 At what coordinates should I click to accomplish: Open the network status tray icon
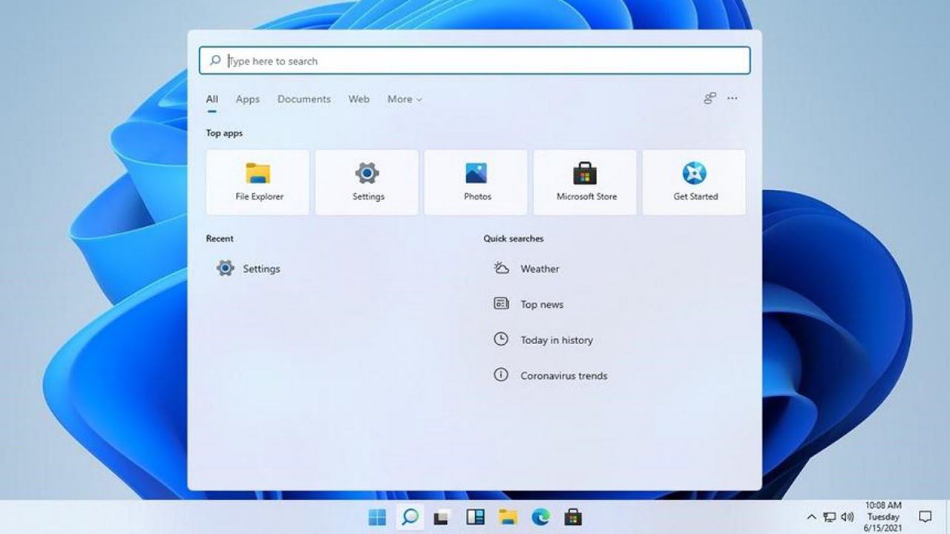(830, 517)
